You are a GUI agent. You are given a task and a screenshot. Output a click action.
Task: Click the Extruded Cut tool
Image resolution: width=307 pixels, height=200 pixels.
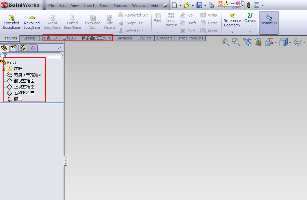pos(93,22)
